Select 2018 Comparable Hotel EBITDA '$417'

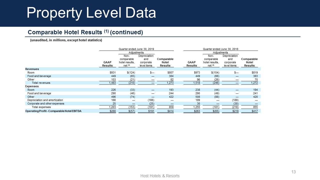(254, 111)
